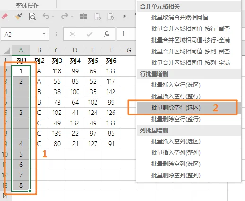
Task: Click the paste formulas fx icon
Action: (x=111, y=17)
